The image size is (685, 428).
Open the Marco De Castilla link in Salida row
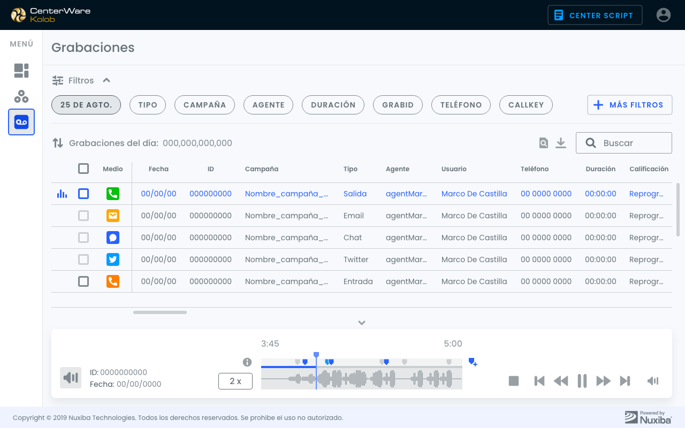(474, 194)
